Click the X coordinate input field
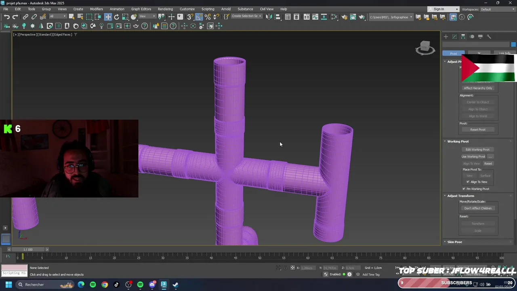The height and width of the screenshot is (291, 517). (x=307, y=268)
